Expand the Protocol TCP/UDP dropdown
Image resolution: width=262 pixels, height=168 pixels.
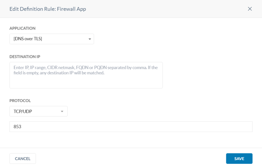(38, 111)
